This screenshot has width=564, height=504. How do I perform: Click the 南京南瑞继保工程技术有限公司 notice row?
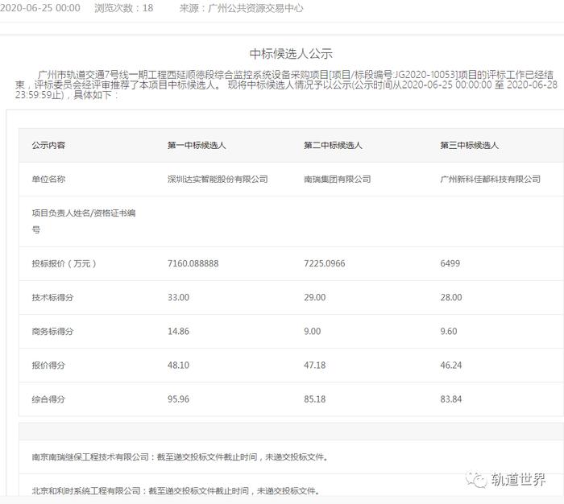coord(291,457)
